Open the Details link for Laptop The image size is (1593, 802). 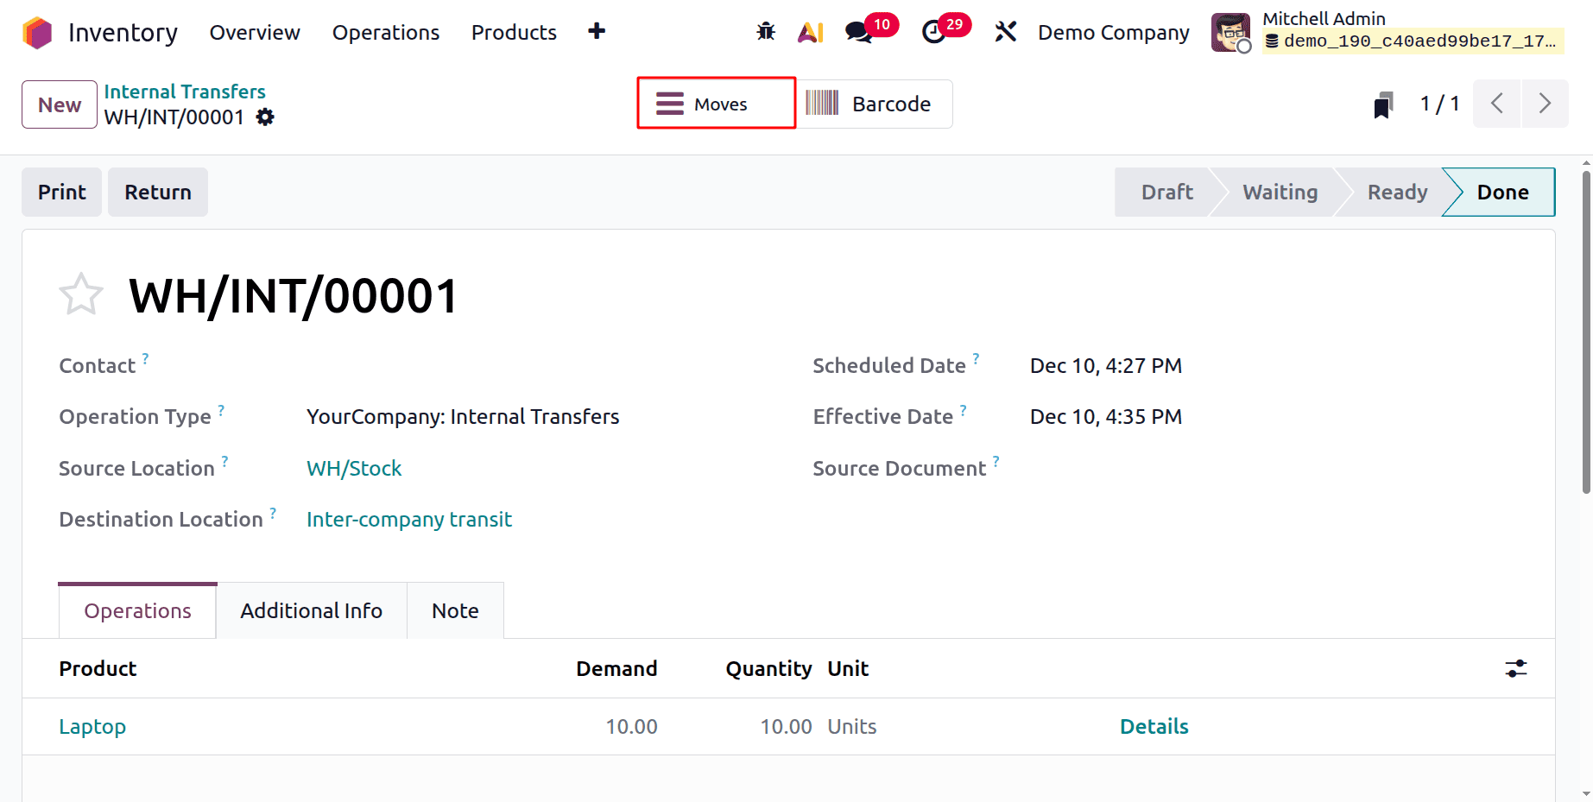1154,726
